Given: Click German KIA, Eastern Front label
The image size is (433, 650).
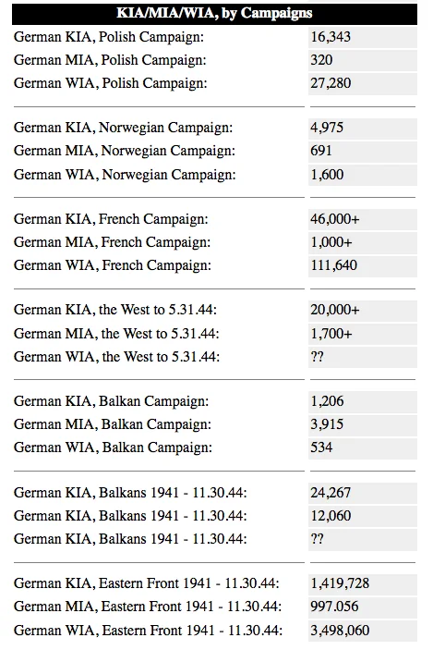Looking at the screenshot, I should point(147,583).
